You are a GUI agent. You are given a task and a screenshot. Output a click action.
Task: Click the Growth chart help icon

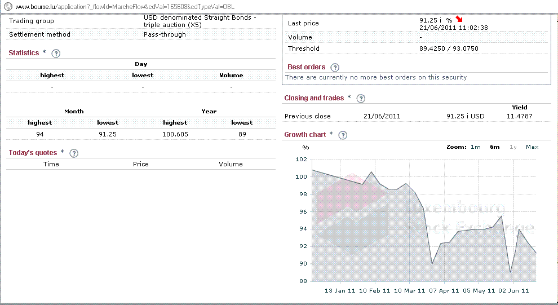(x=343, y=135)
